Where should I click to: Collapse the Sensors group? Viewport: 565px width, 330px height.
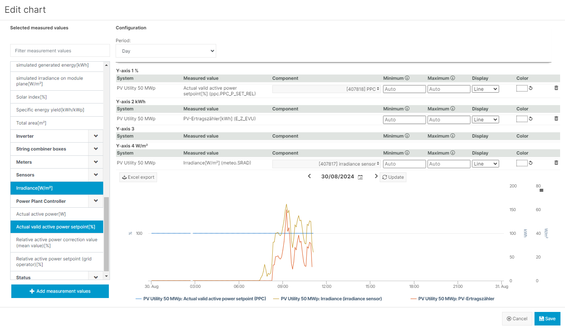click(96, 175)
